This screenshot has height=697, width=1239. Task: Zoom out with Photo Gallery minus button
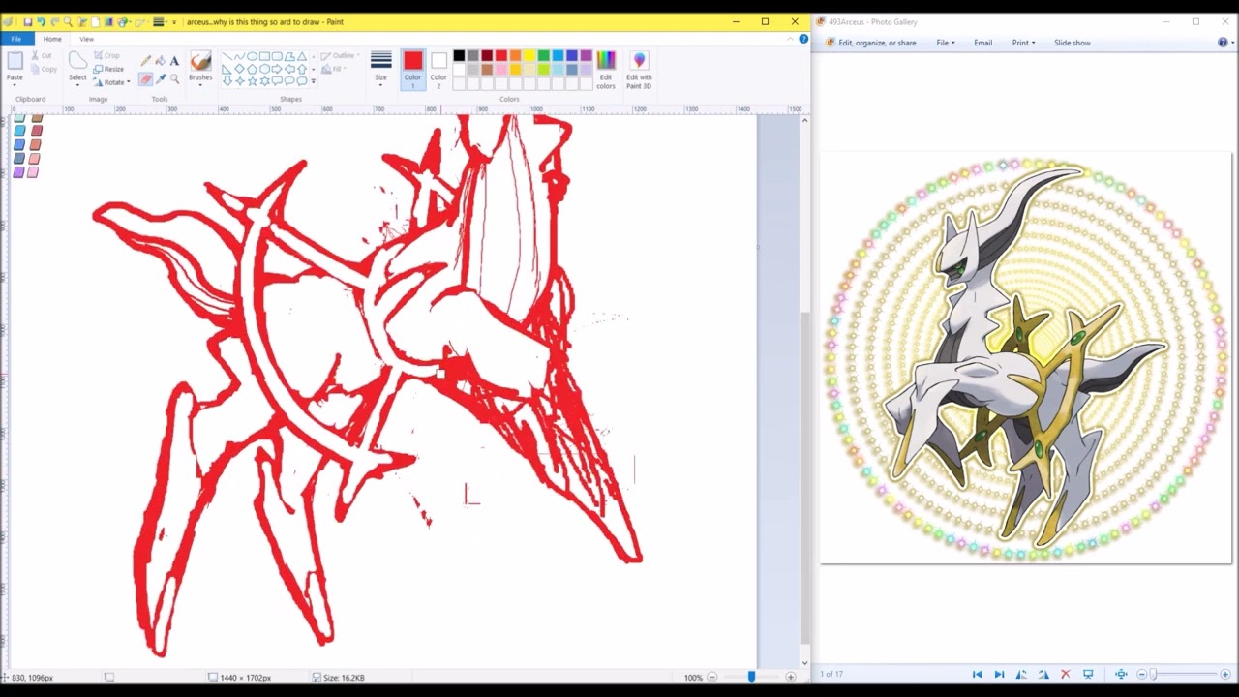[1142, 675]
